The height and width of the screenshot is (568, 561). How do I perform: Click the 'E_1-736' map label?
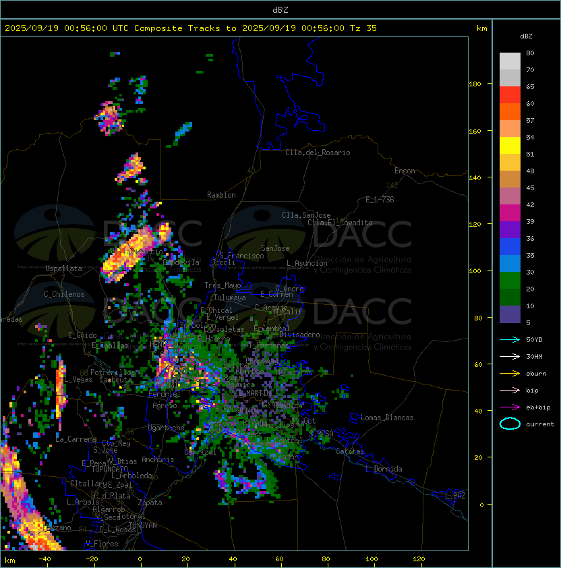pos(380,200)
